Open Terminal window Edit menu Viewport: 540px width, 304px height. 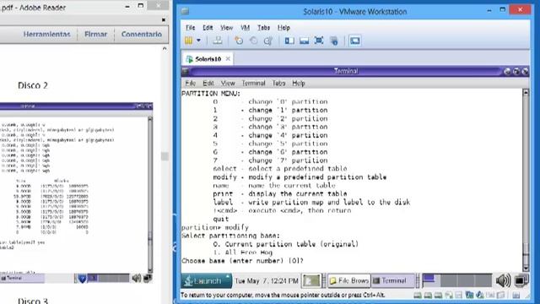point(208,83)
